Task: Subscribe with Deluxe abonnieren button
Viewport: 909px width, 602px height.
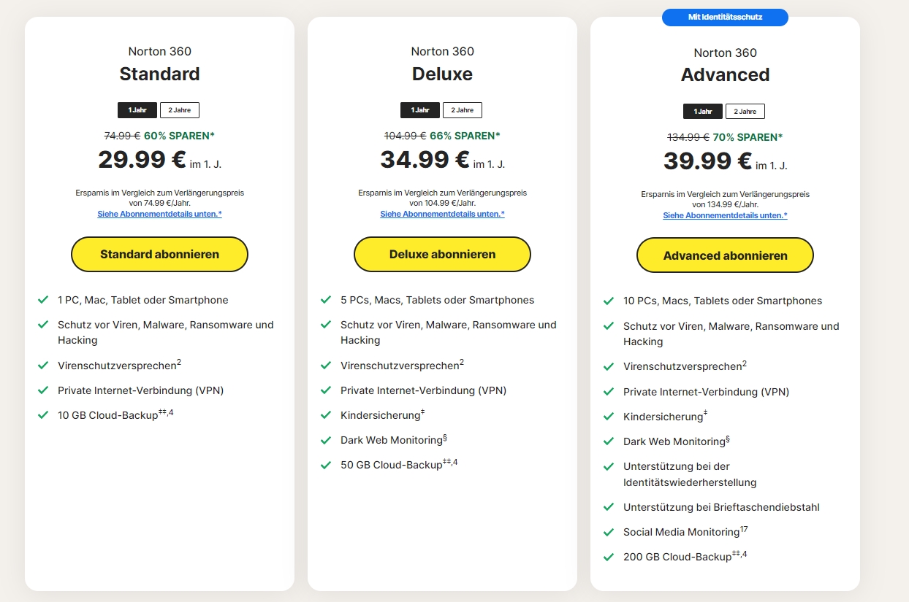Action: point(442,254)
